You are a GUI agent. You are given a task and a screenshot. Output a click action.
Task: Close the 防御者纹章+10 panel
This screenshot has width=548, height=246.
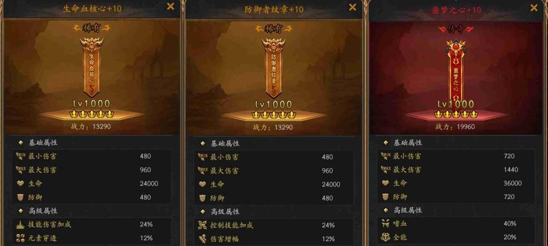353,7
